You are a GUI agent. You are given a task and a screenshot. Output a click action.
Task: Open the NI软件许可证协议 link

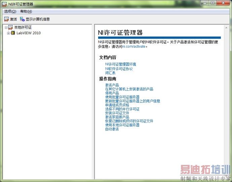point(119,69)
